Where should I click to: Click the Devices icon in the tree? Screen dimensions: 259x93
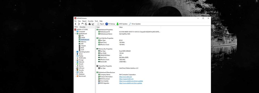point(77,66)
